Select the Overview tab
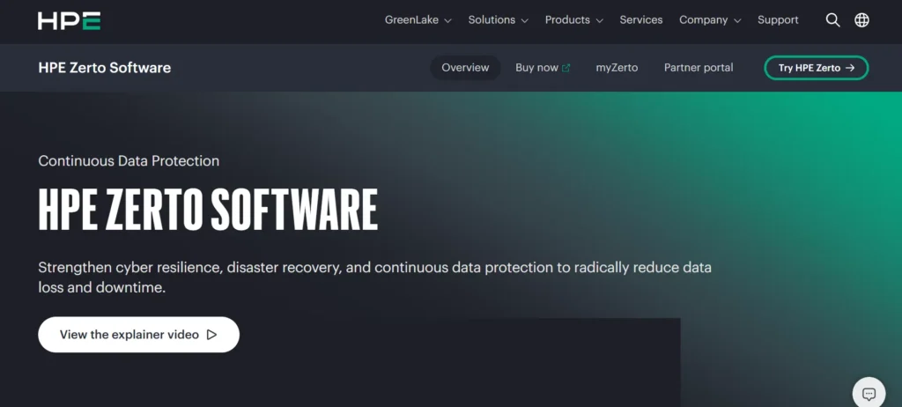The width and height of the screenshot is (902, 407). 465,68
